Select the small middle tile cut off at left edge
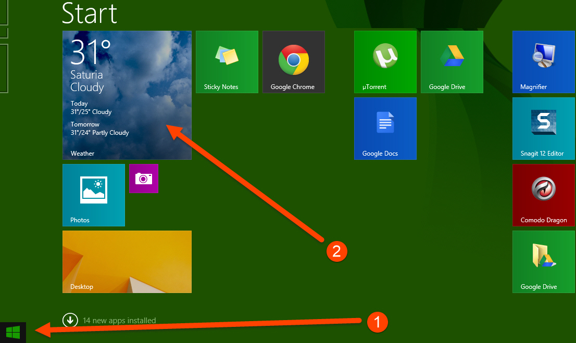 click(3, 32)
